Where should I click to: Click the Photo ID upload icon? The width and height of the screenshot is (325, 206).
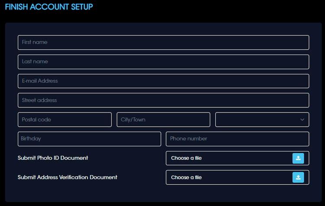tap(298, 158)
